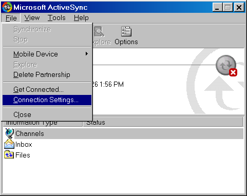Screen dimensions: 247x196
Task: Click the Explore toolbar magnifier icon
Action: [99, 31]
